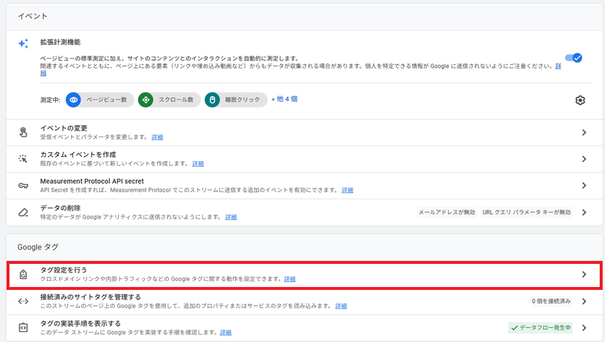Click the mouse icon on 離脱クリック chip
The height and width of the screenshot is (342, 605).
coord(212,100)
